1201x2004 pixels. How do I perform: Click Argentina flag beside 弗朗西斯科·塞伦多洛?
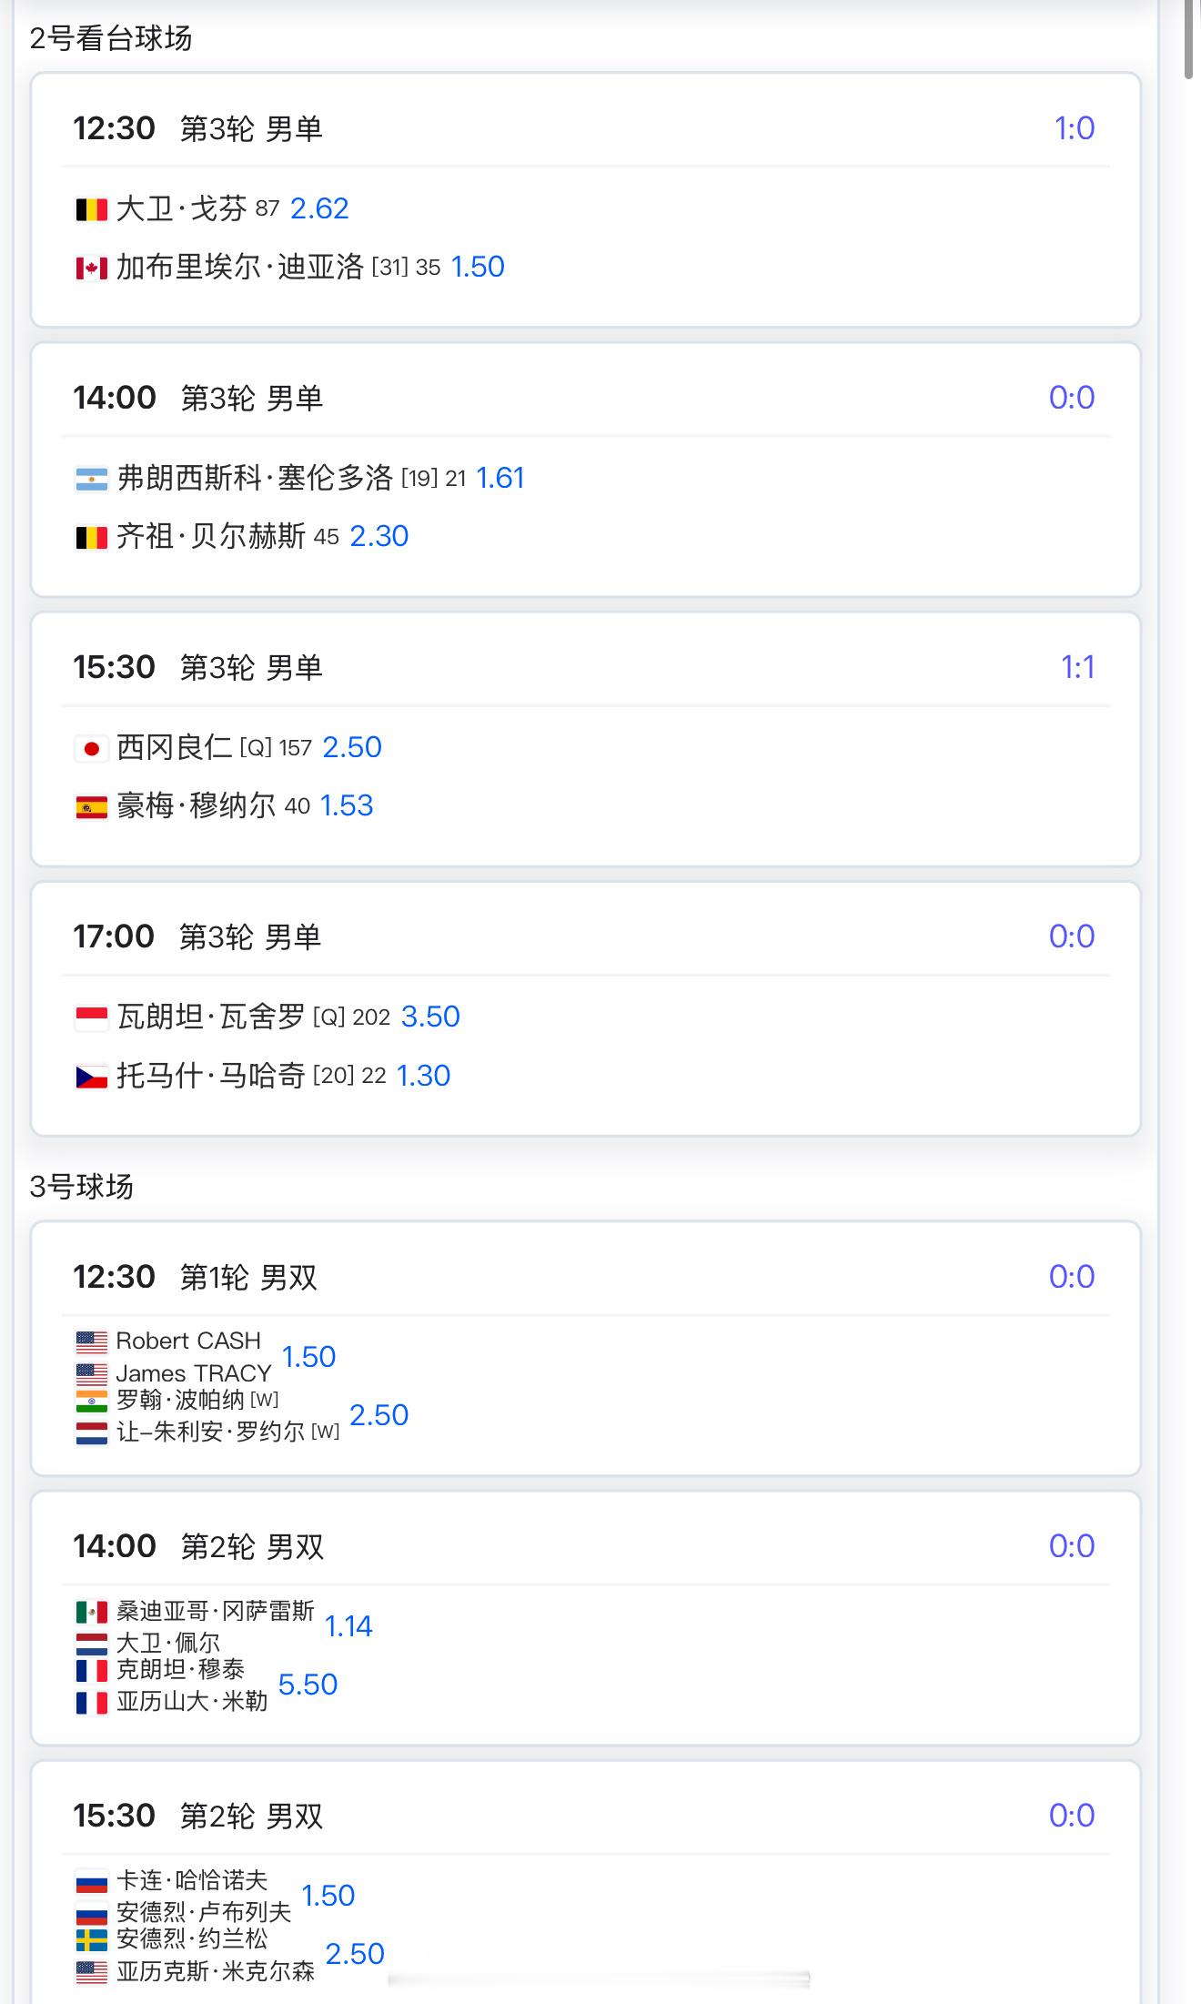tap(91, 480)
